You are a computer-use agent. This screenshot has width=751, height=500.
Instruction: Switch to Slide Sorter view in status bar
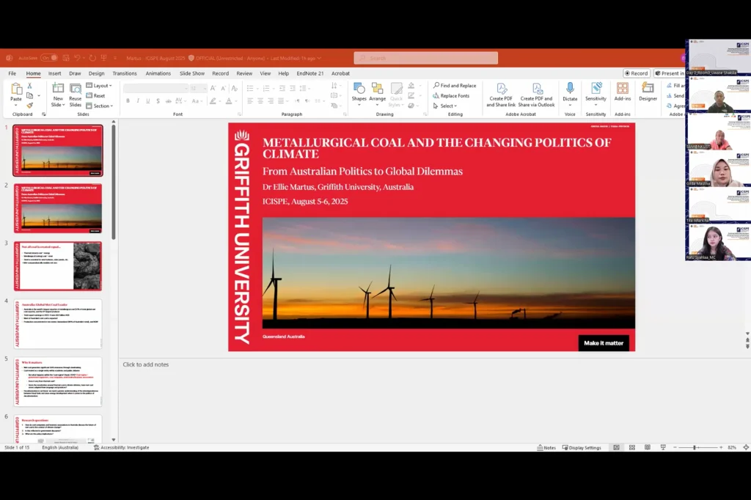[x=631, y=447]
